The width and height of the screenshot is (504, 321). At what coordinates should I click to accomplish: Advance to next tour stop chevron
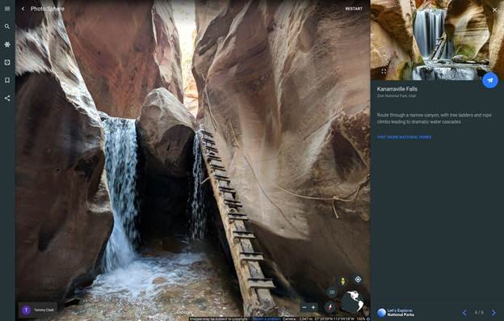pyautogui.click(x=493, y=313)
